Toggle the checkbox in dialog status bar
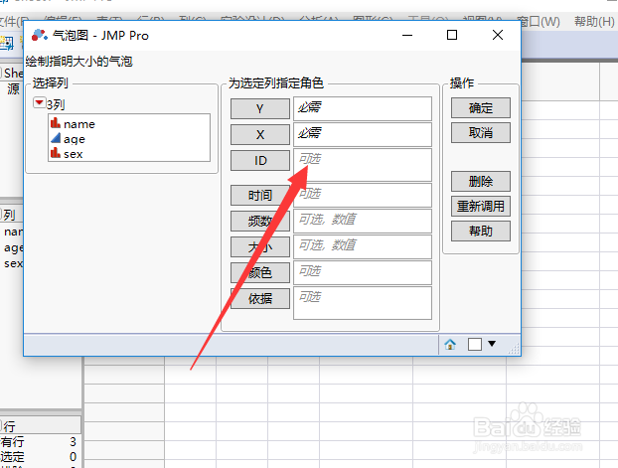Screen dimensions: 618x468 [475, 344]
